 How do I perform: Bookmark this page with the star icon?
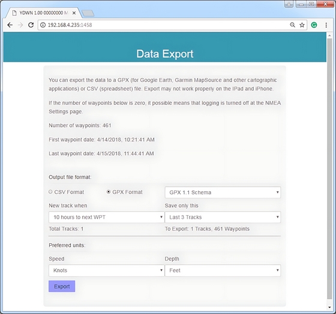(x=302, y=25)
